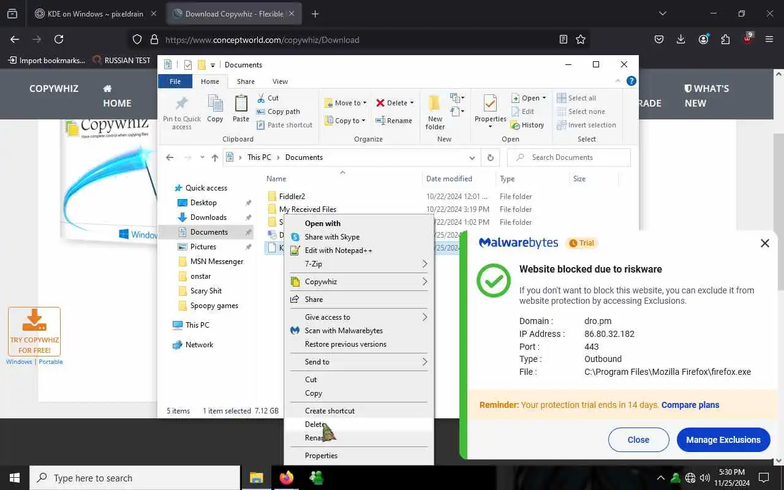Open Explorer ribbon help question mark

click(x=631, y=81)
